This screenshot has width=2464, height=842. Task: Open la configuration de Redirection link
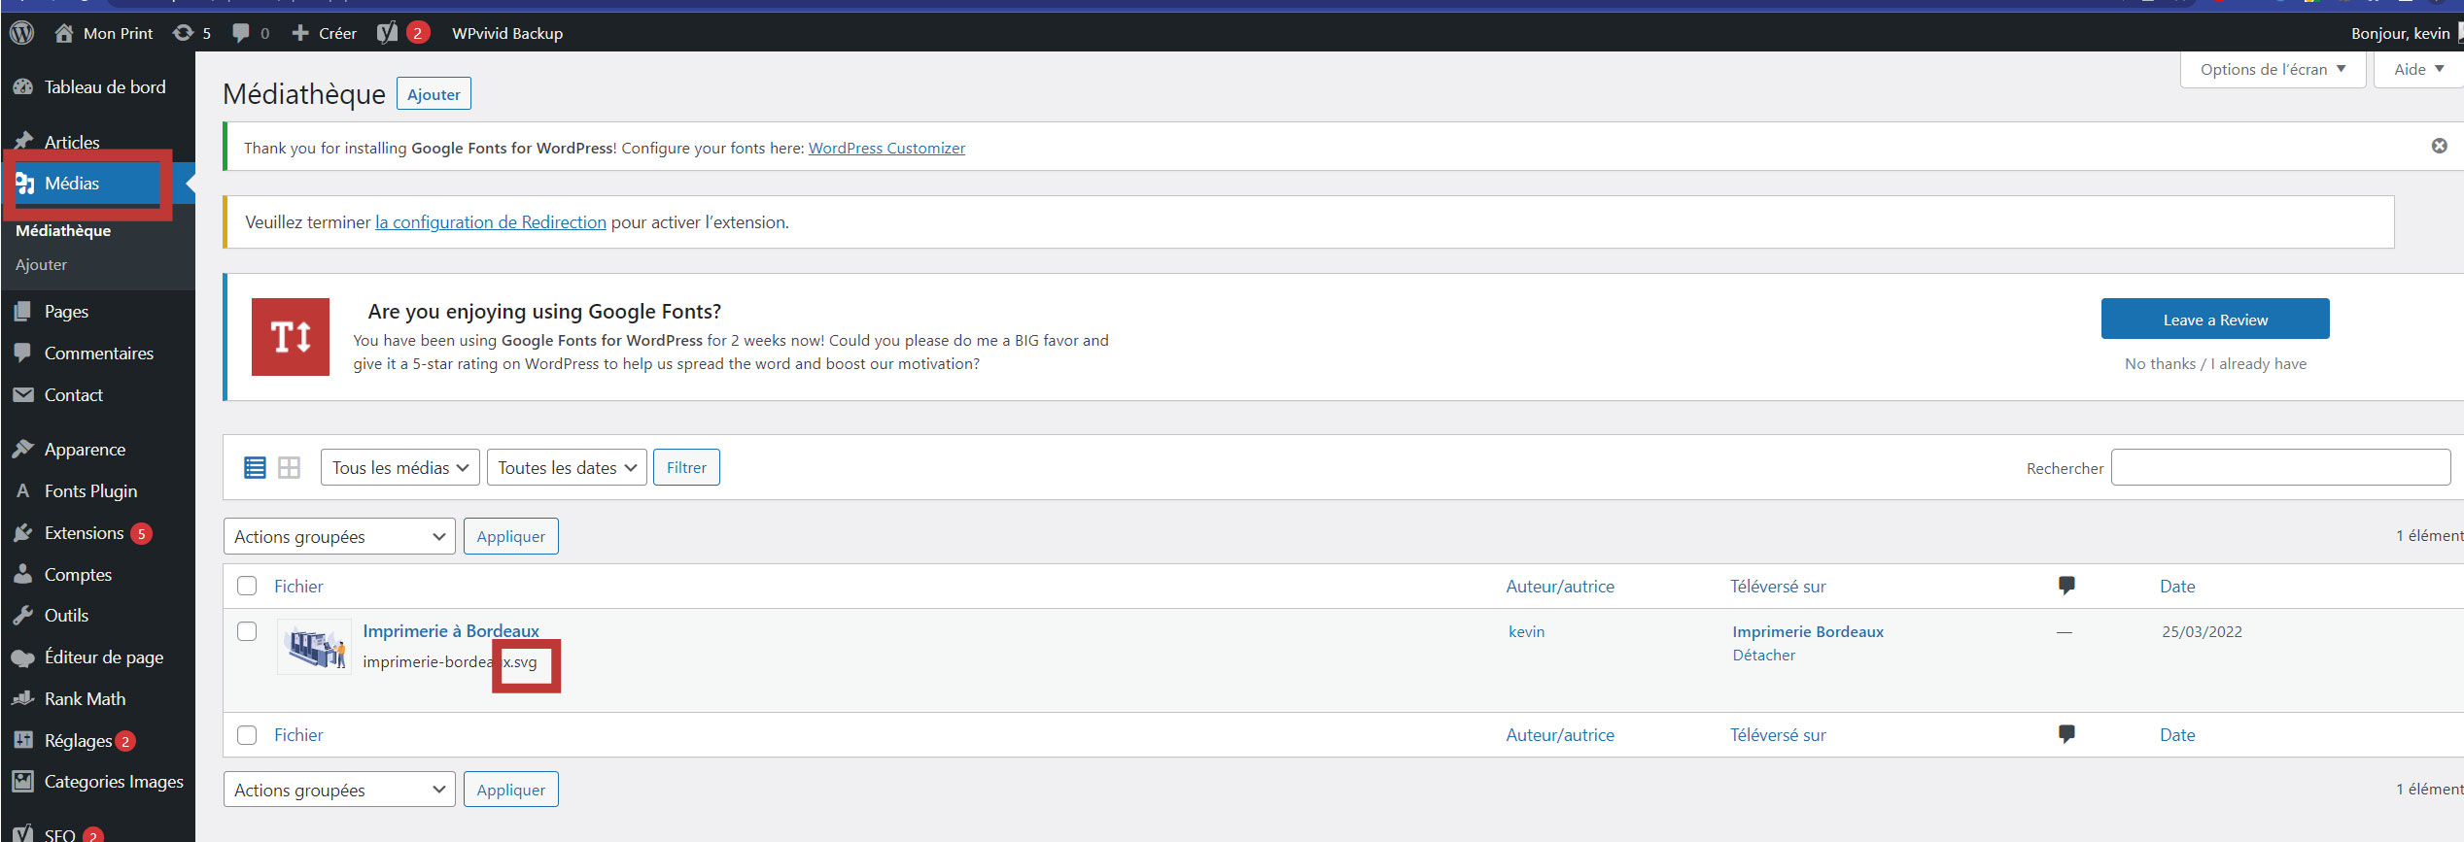tap(491, 222)
